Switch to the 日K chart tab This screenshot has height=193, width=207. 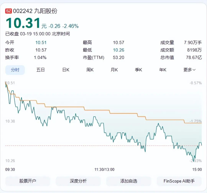(66, 70)
